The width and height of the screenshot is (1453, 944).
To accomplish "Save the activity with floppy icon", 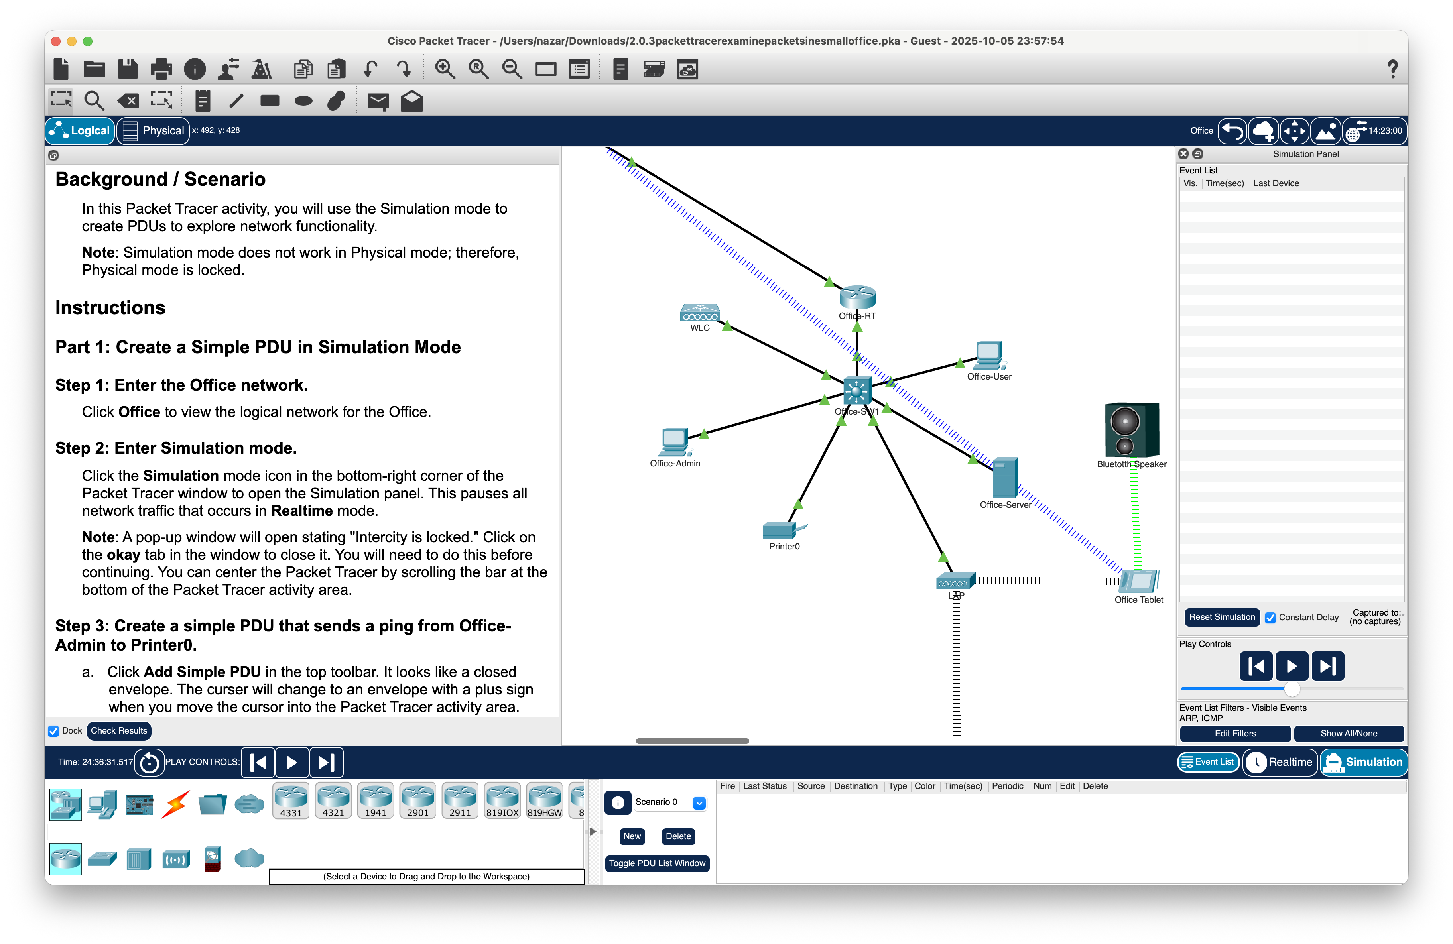I will (128, 69).
